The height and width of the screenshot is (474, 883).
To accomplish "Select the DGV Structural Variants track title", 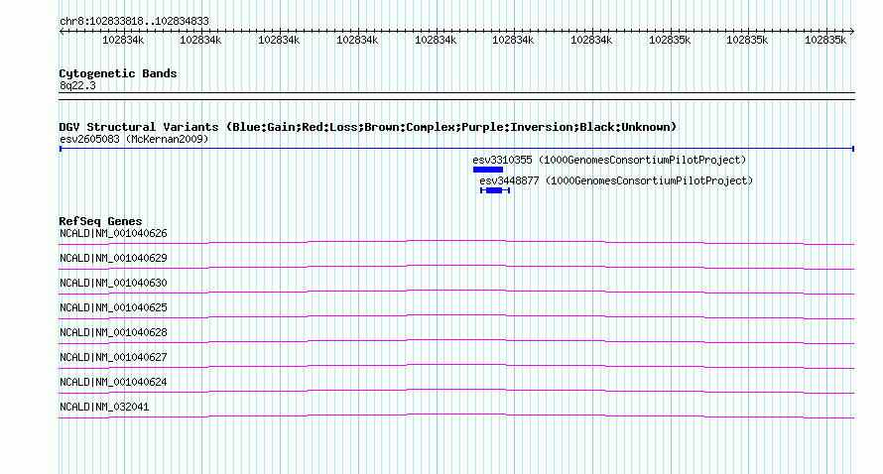I will 368,127.
